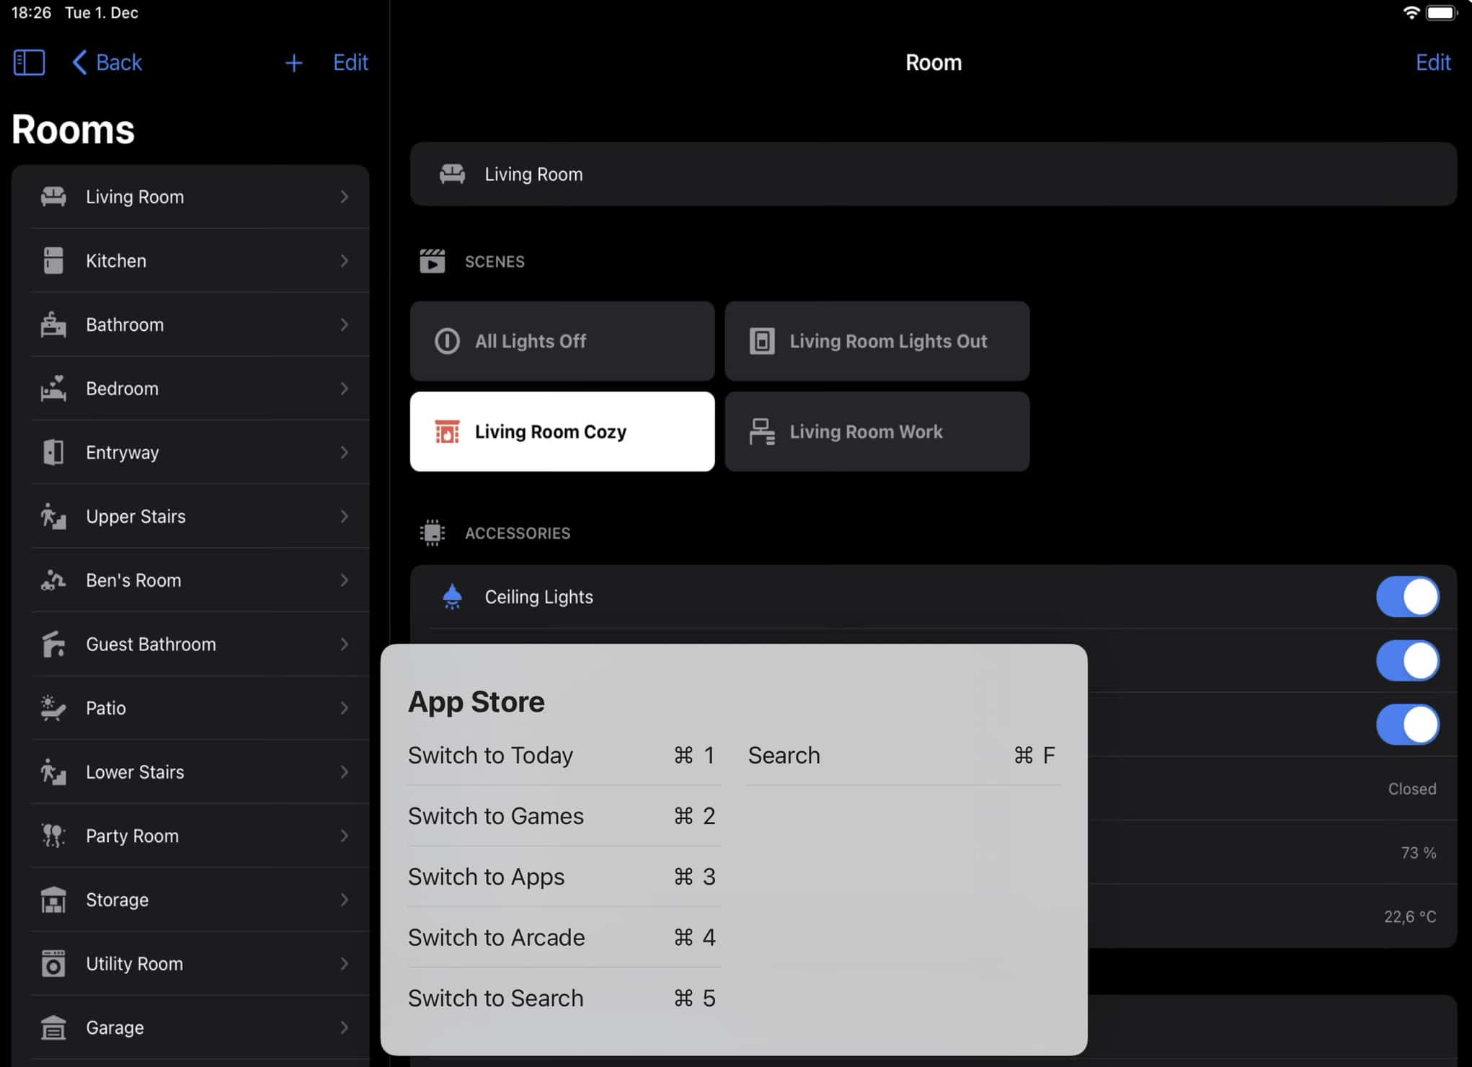Toggle the third accessory switch above Closed
Image resolution: width=1472 pixels, height=1067 pixels.
[x=1407, y=725]
